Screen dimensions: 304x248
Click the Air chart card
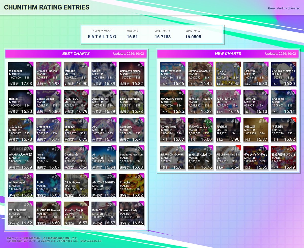pos(104,158)
